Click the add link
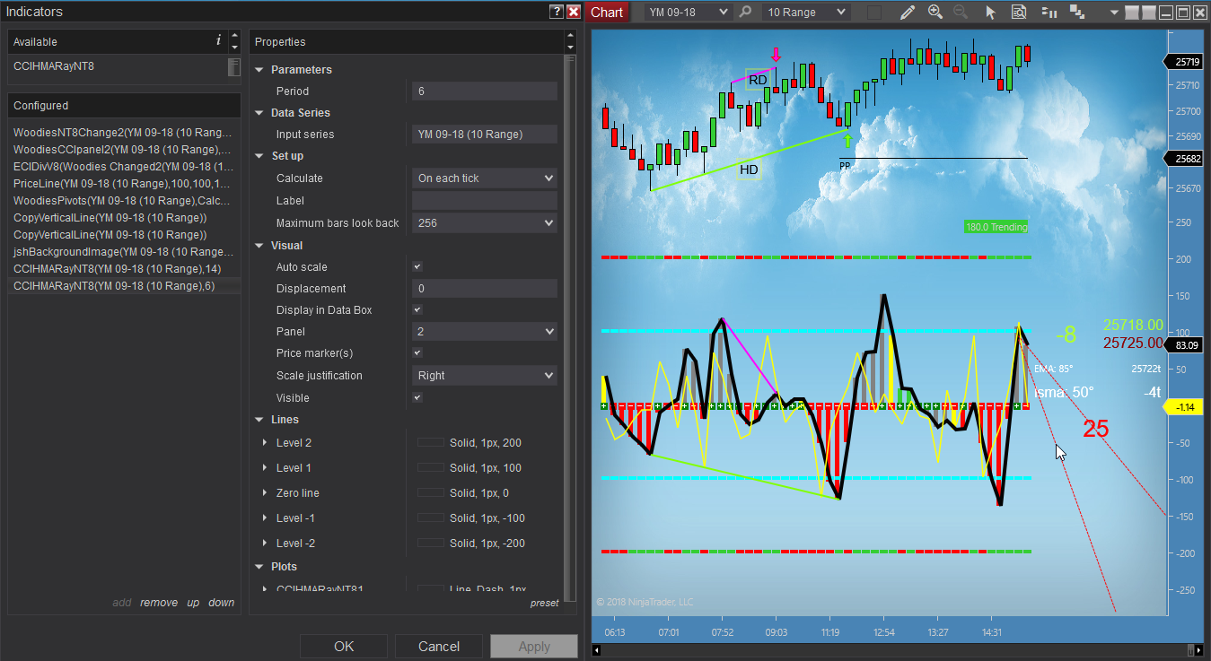This screenshot has width=1211, height=661. [121, 603]
